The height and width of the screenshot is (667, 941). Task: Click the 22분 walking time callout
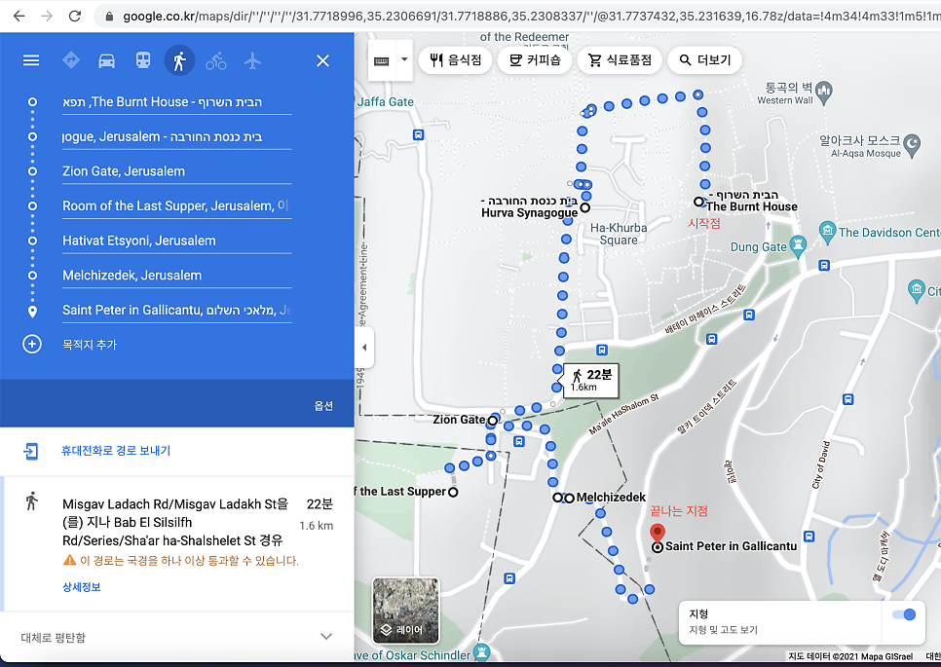pyautogui.click(x=590, y=381)
